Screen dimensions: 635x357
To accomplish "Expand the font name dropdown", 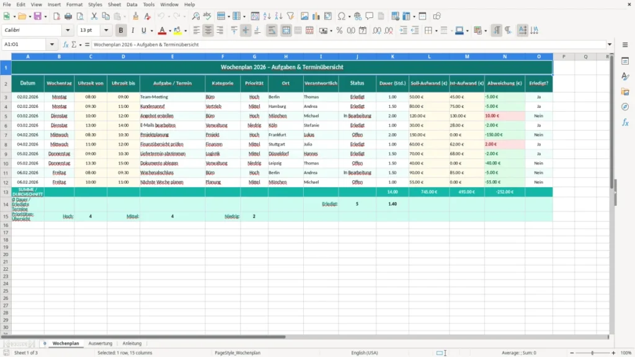I will click(x=68, y=30).
